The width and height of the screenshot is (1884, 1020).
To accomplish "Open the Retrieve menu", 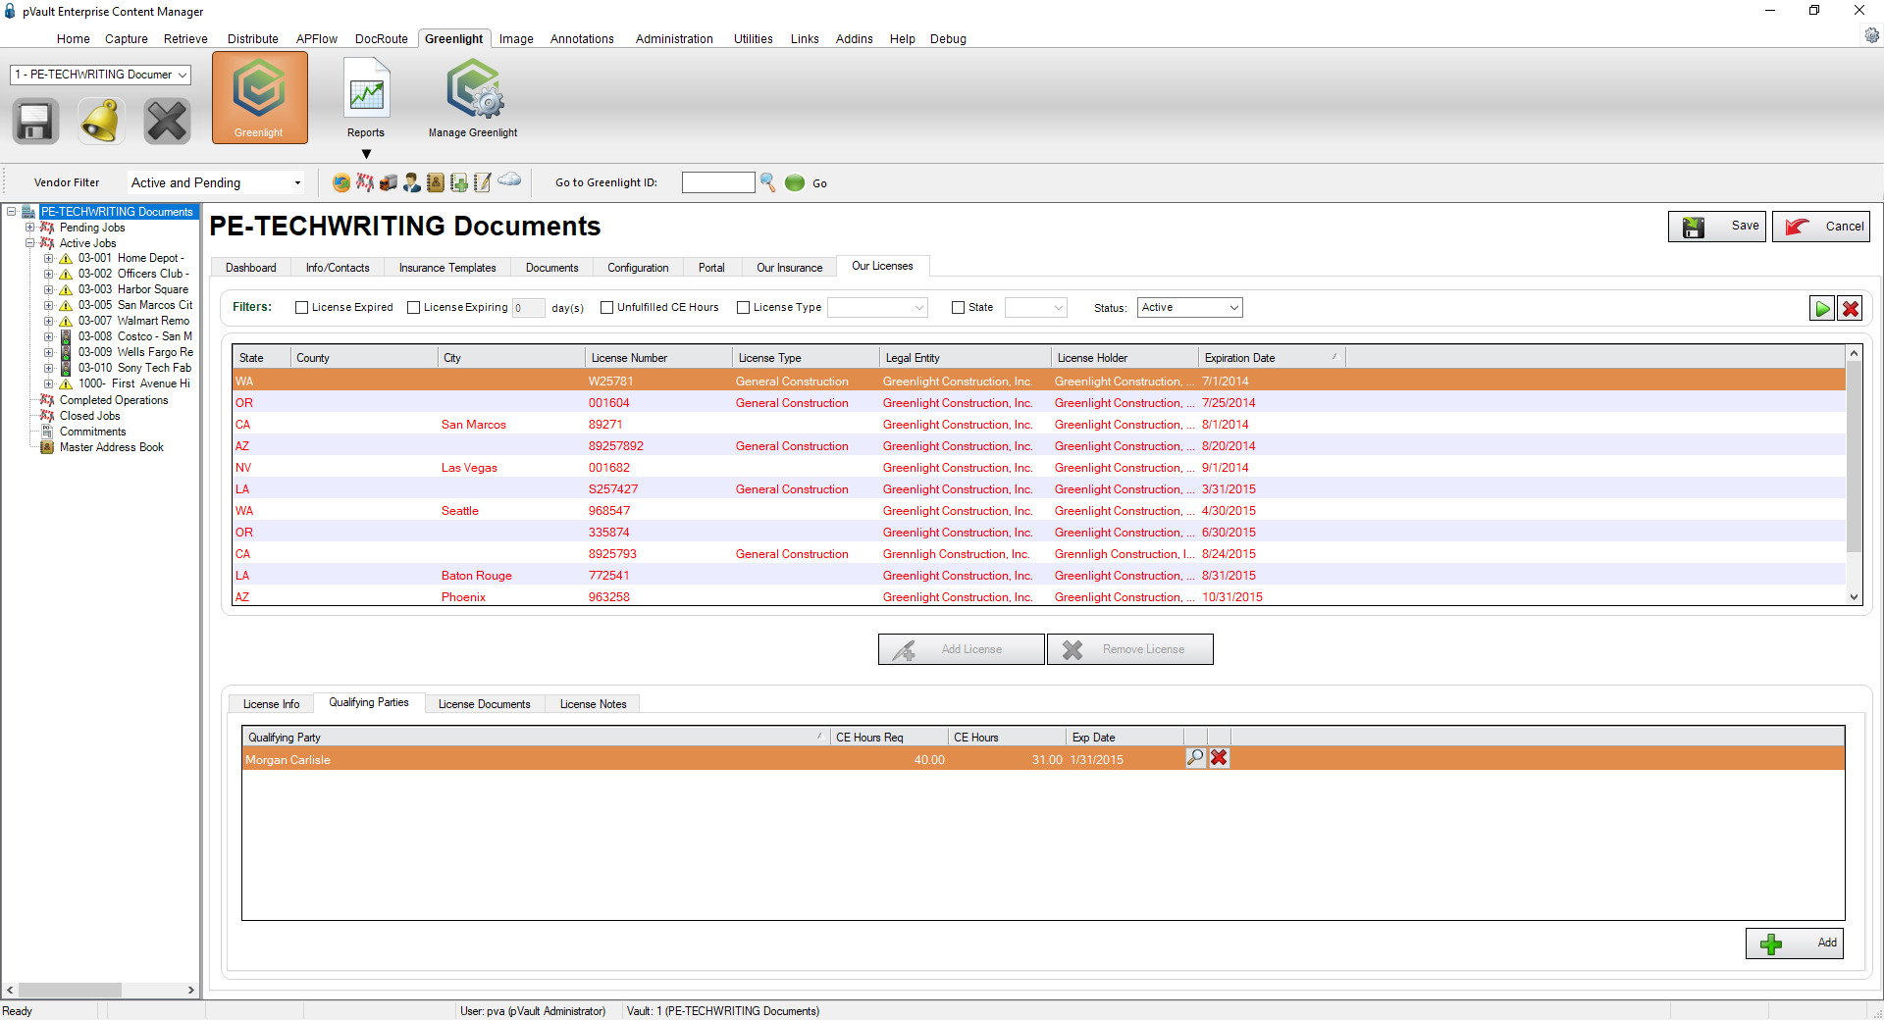I will 185,39.
